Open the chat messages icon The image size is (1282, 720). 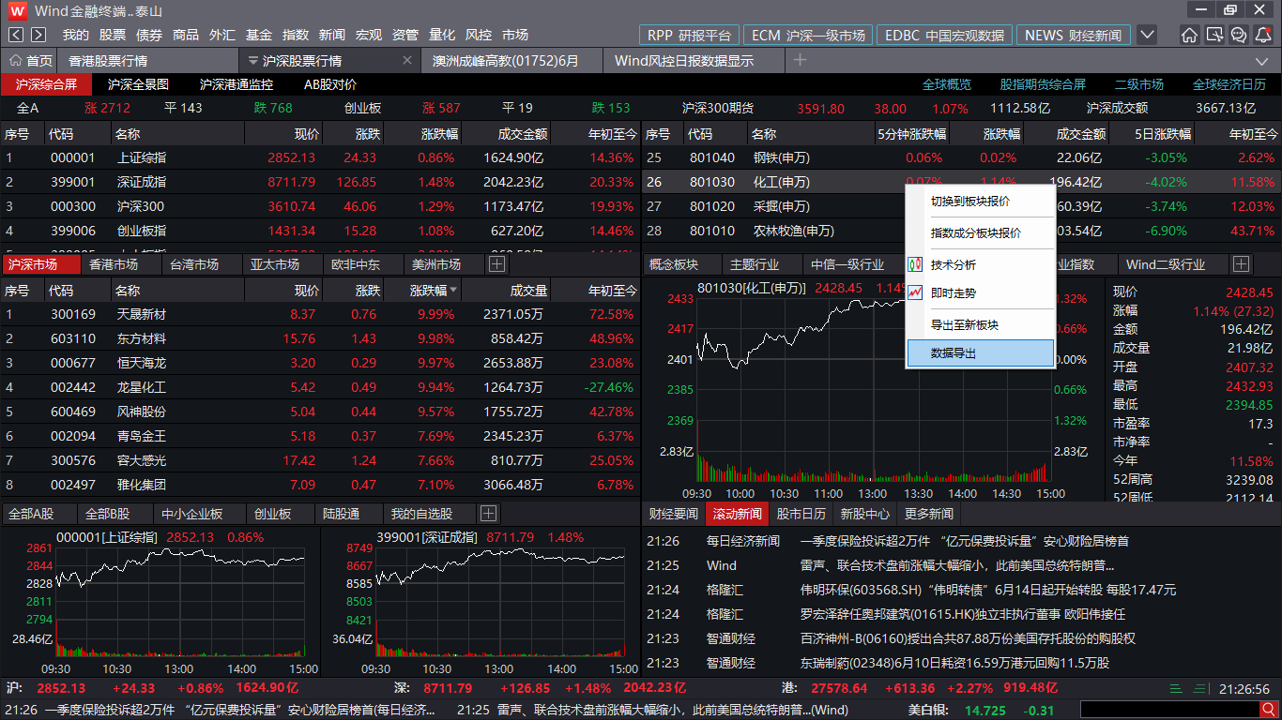pos(1239,35)
